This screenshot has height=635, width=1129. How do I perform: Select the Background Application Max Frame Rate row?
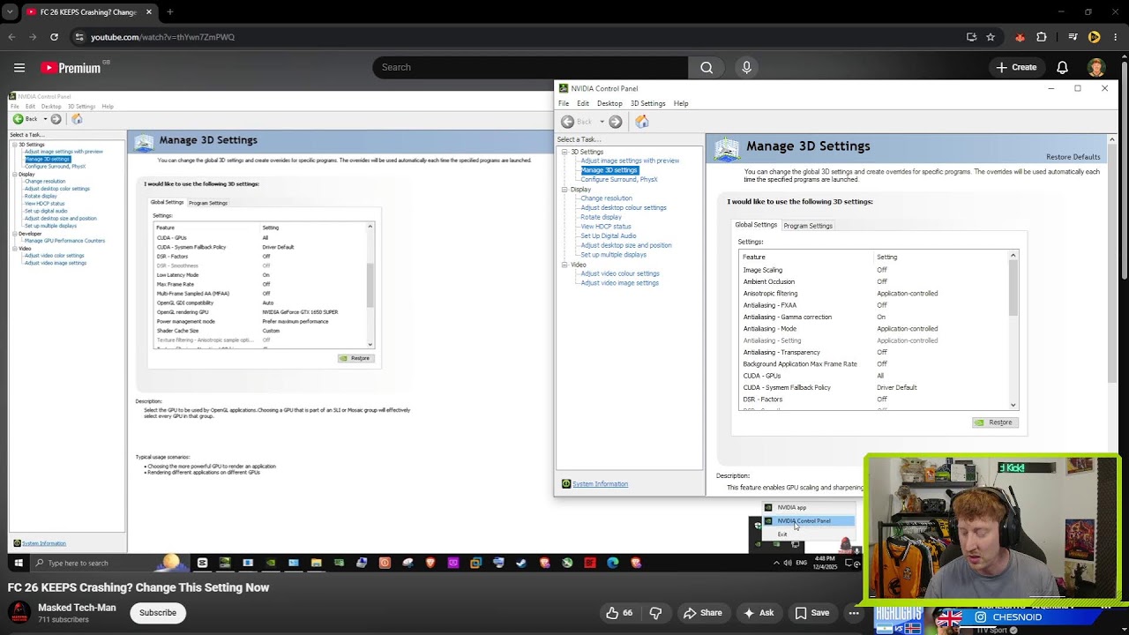point(873,364)
